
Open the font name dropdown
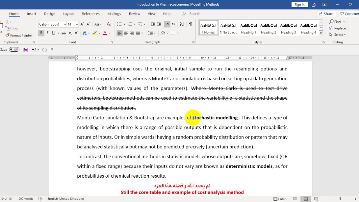(65, 24)
